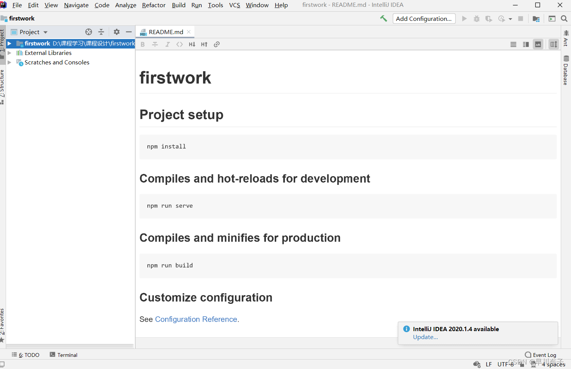Insert a hyperlink via the link icon
Viewport: 571px width, 369px height.
click(x=217, y=44)
